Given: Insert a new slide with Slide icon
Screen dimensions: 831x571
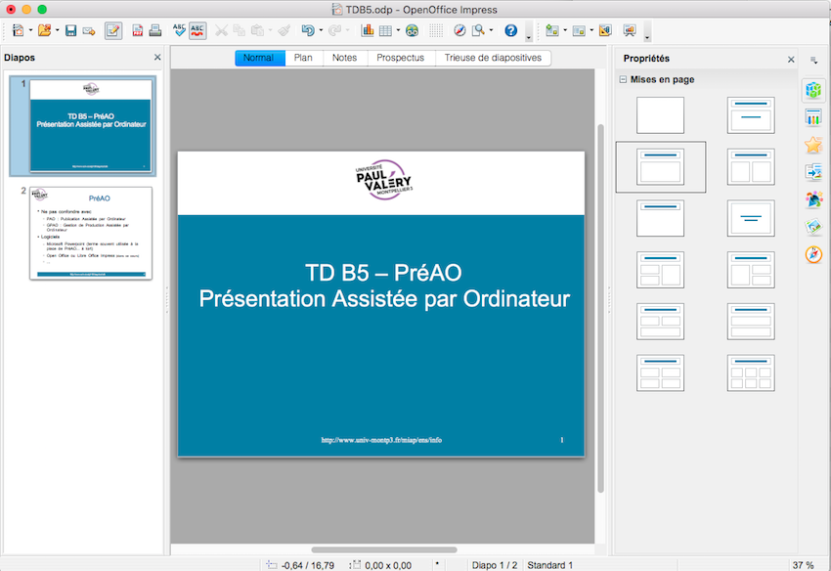Looking at the screenshot, I should 552,30.
